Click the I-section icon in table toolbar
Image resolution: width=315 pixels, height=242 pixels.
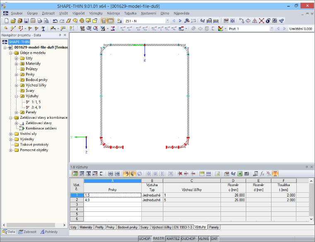tap(275, 174)
